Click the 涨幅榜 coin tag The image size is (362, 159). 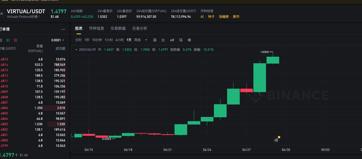[224, 17]
